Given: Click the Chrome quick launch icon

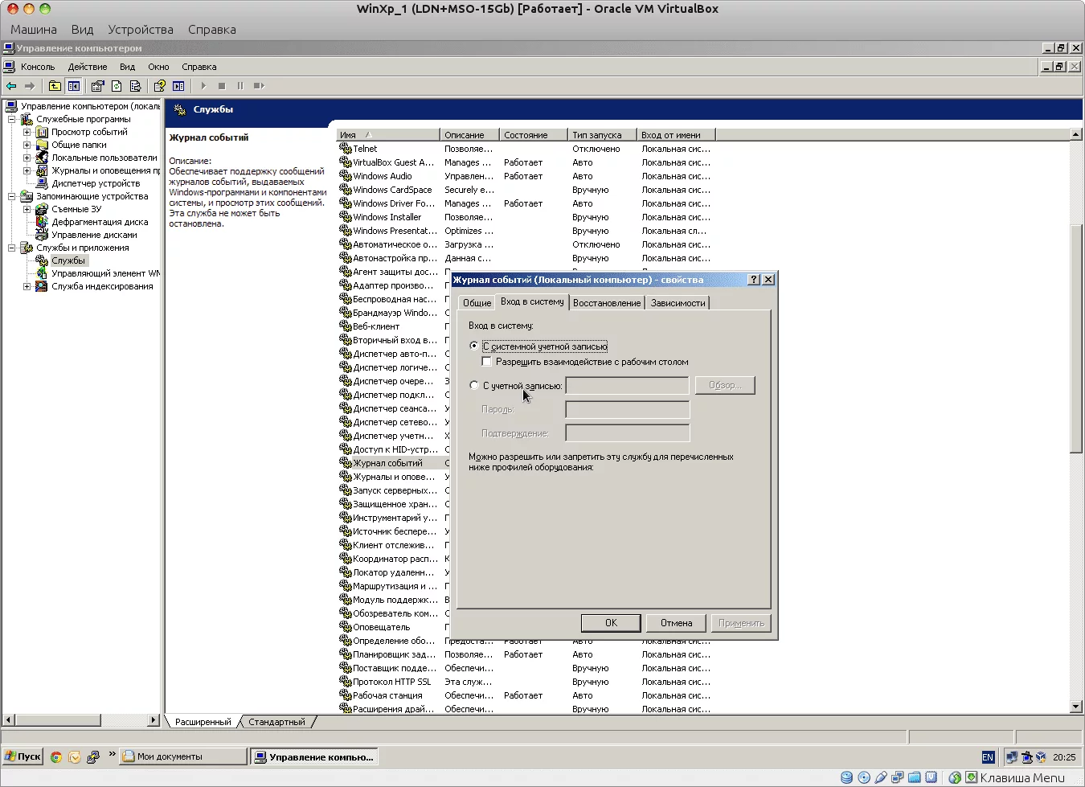Looking at the screenshot, I should (x=56, y=756).
